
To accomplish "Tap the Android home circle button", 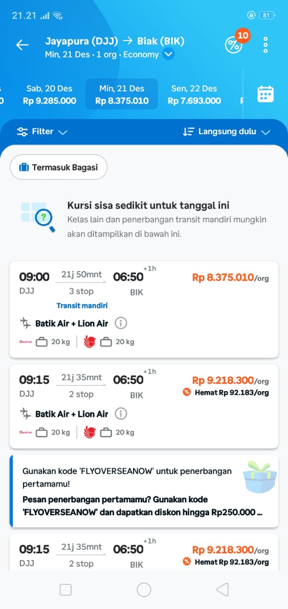I will 144,590.
